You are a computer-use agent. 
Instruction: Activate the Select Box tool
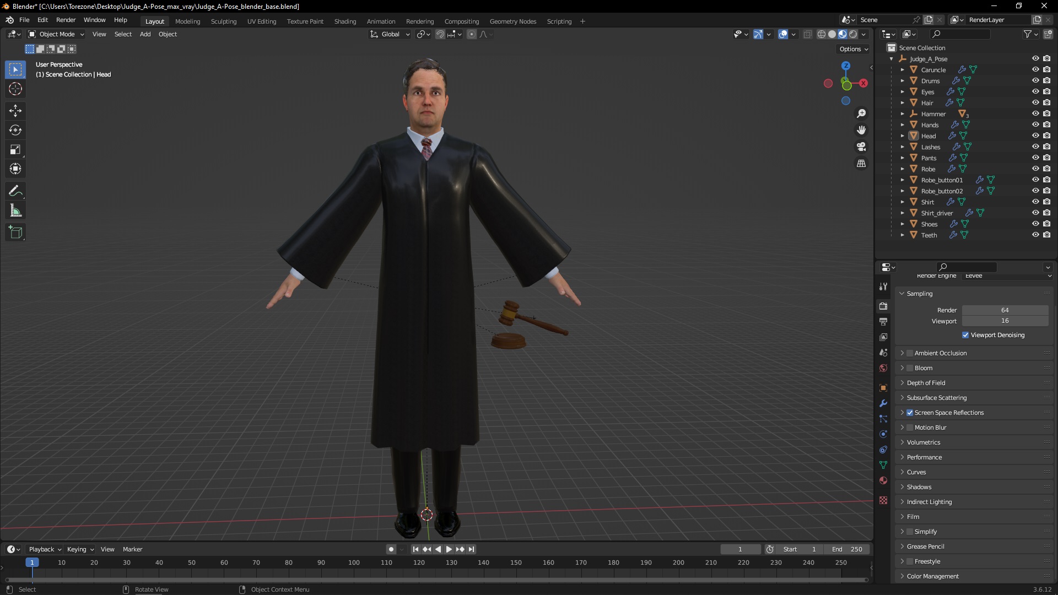[15, 69]
